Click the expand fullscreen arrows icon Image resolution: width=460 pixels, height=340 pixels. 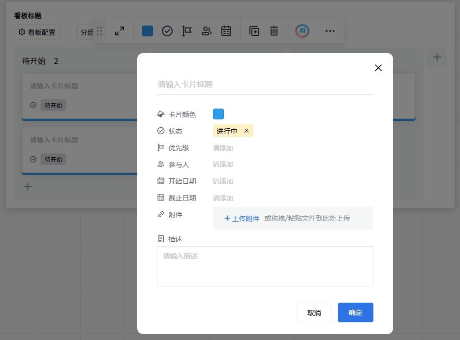click(x=120, y=31)
